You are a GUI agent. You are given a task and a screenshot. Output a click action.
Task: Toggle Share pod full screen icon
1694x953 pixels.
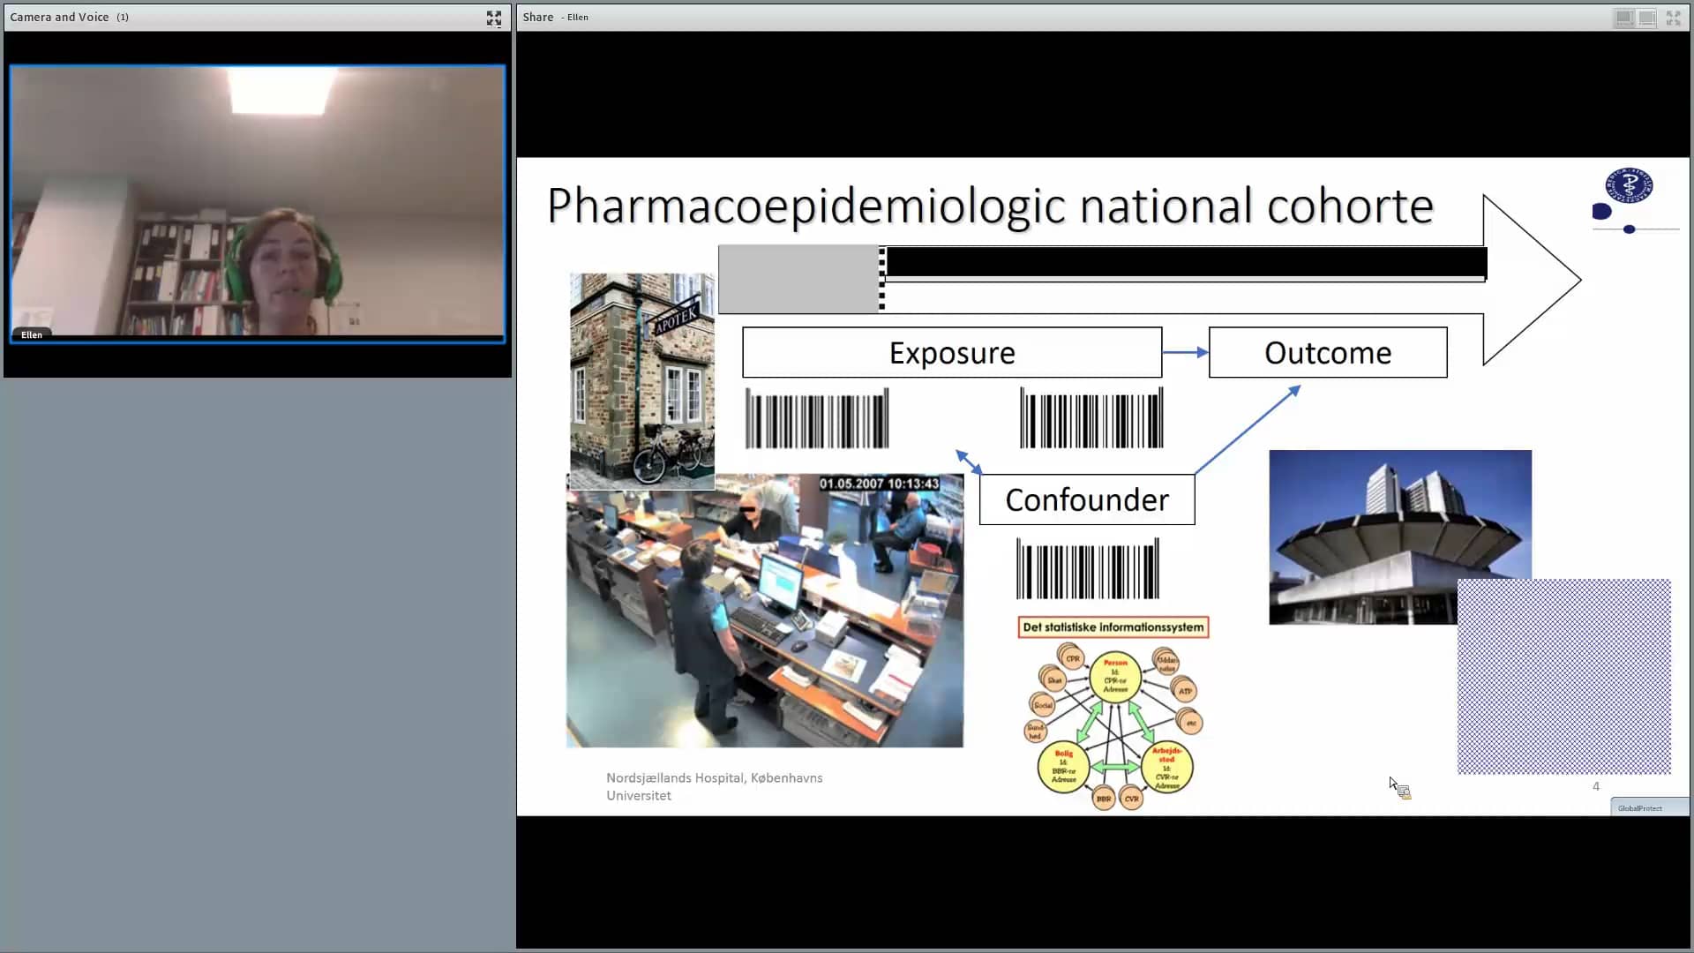(x=1673, y=18)
